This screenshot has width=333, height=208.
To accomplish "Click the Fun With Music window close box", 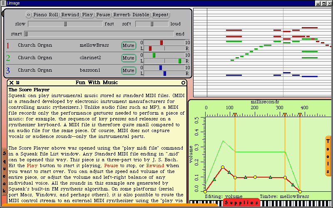I will pyautogui.click(x=11, y=83).
